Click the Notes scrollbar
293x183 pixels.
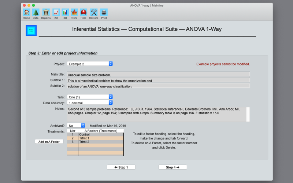point(248,114)
